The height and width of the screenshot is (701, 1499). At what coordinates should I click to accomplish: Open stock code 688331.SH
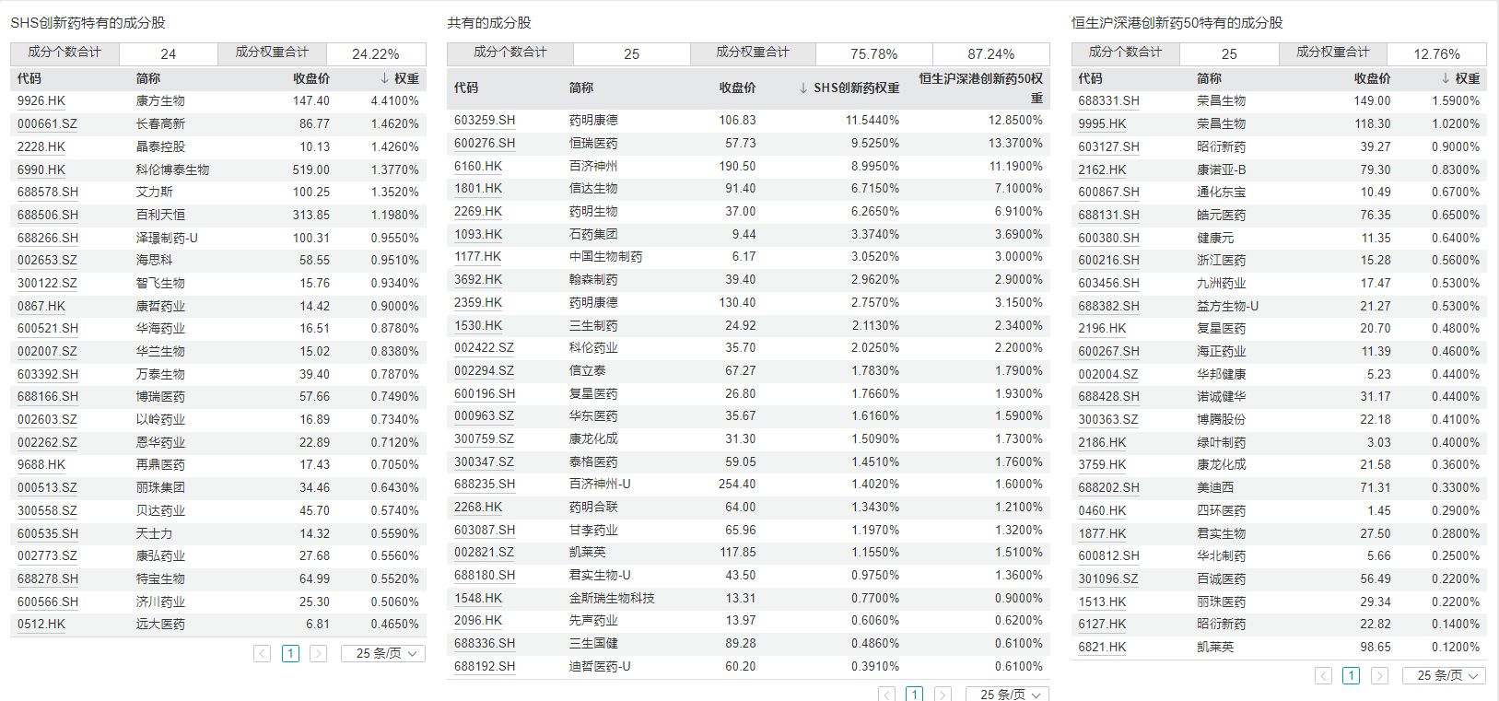click(x=1108, y=100)
